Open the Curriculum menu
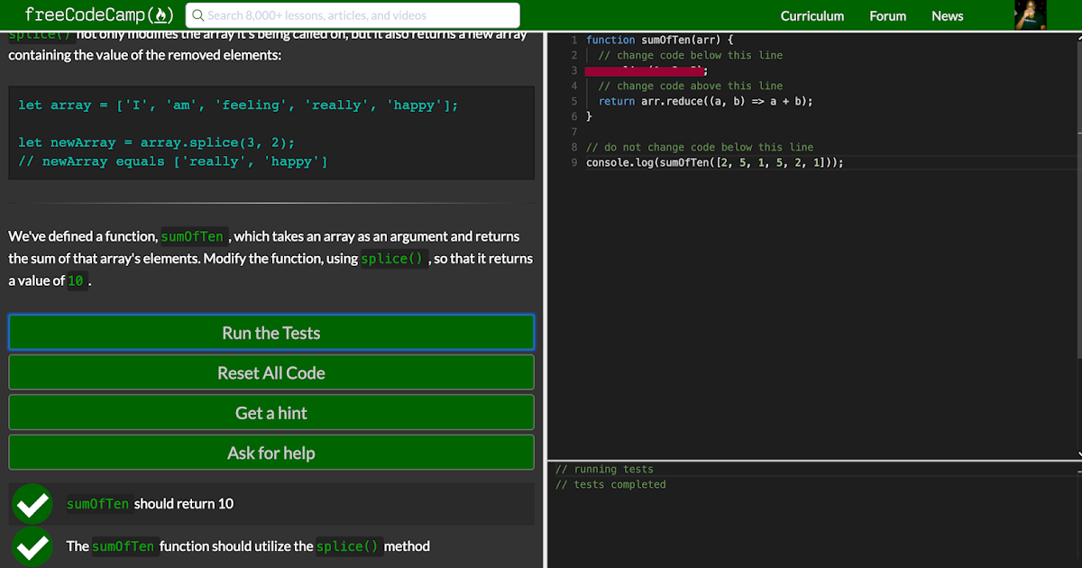The width and height of the screenshot is (1082, 568). coord(812,15)
